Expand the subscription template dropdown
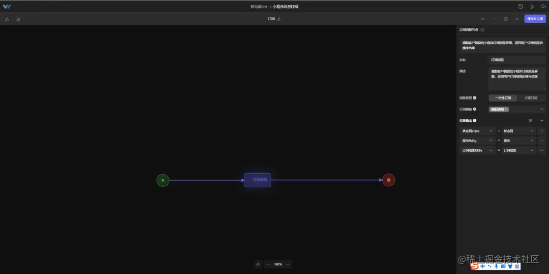The height and width of the screenshot is (274, 549). [542, 110]
